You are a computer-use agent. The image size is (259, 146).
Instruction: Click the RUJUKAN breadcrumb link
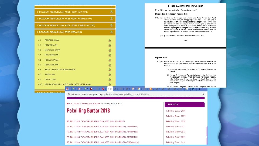click(75, 104)
